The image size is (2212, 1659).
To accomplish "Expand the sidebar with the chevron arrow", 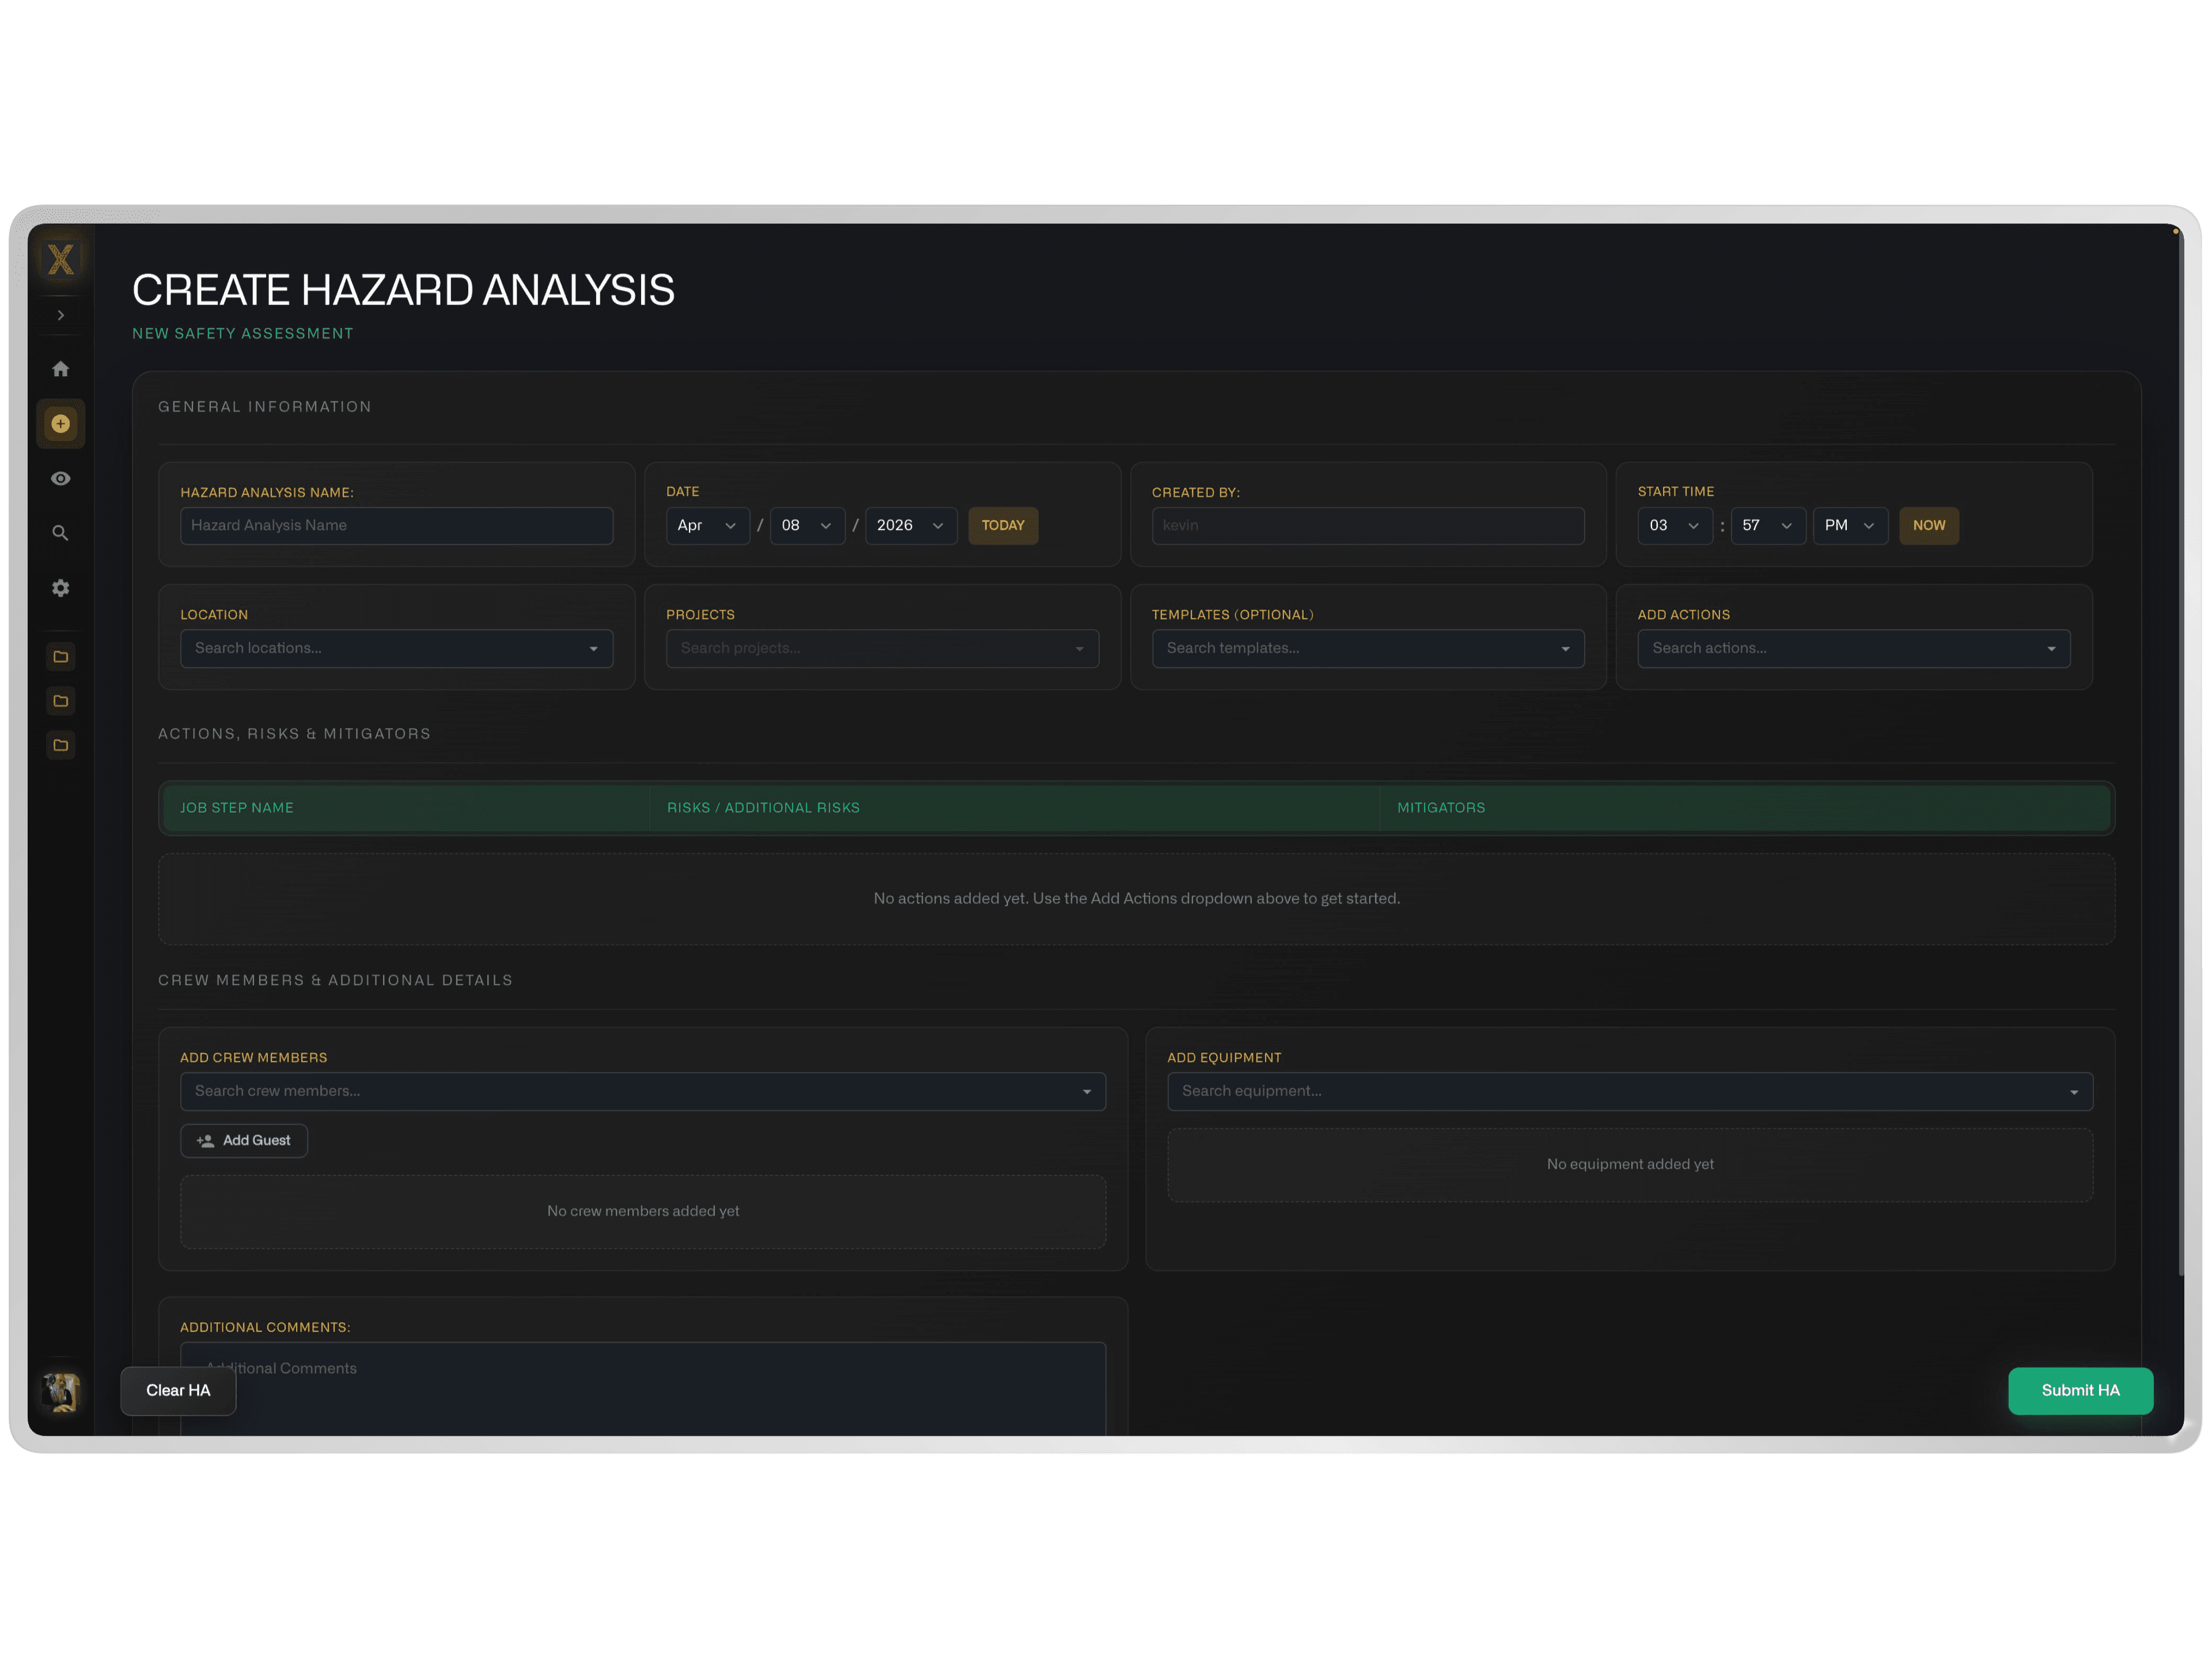I will point(61,315).
